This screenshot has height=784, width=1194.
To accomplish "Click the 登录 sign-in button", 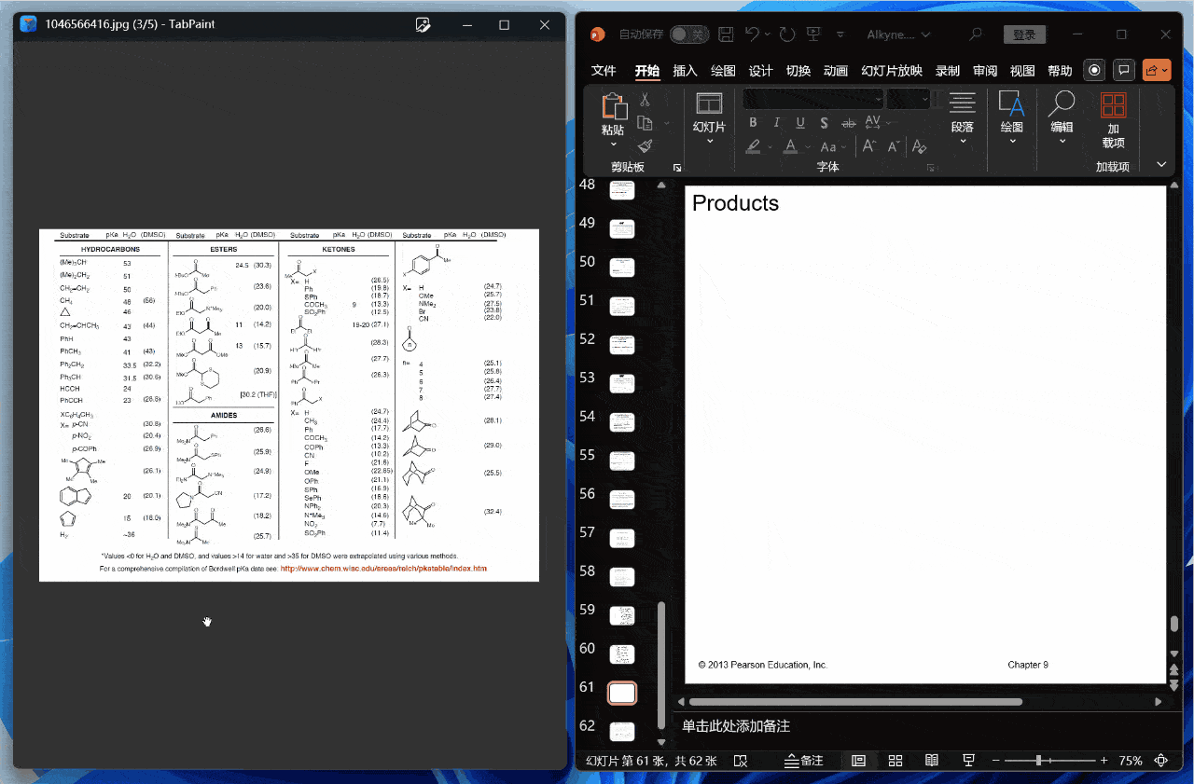I will [x=1024, y=34].
